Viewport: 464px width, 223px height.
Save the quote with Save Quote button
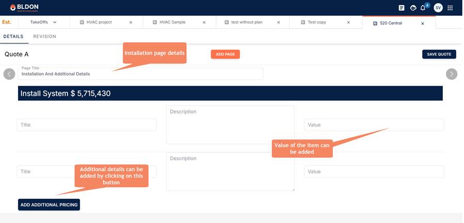pos(439,54)
